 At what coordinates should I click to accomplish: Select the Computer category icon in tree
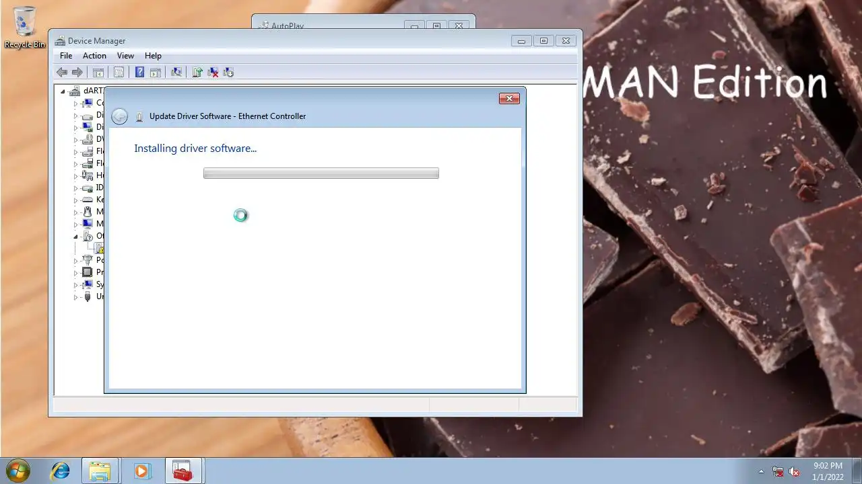coord(87,103)
